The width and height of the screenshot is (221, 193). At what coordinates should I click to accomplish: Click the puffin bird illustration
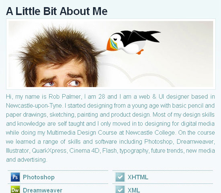point(133,42)
